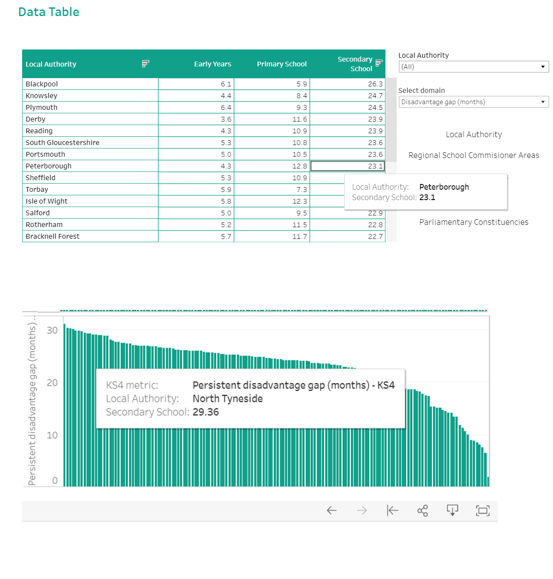Viewport: 553px width, 579px height.
Task: Select the Portsmouth row label
Action: point(45,155)
